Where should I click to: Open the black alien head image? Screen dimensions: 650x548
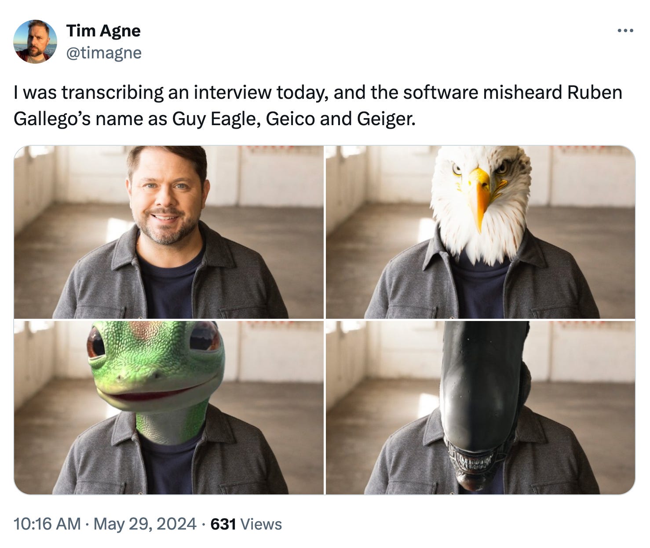coord(481,407)
